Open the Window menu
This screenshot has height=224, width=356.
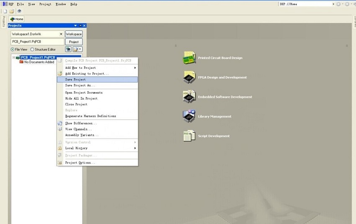point(61,4)
